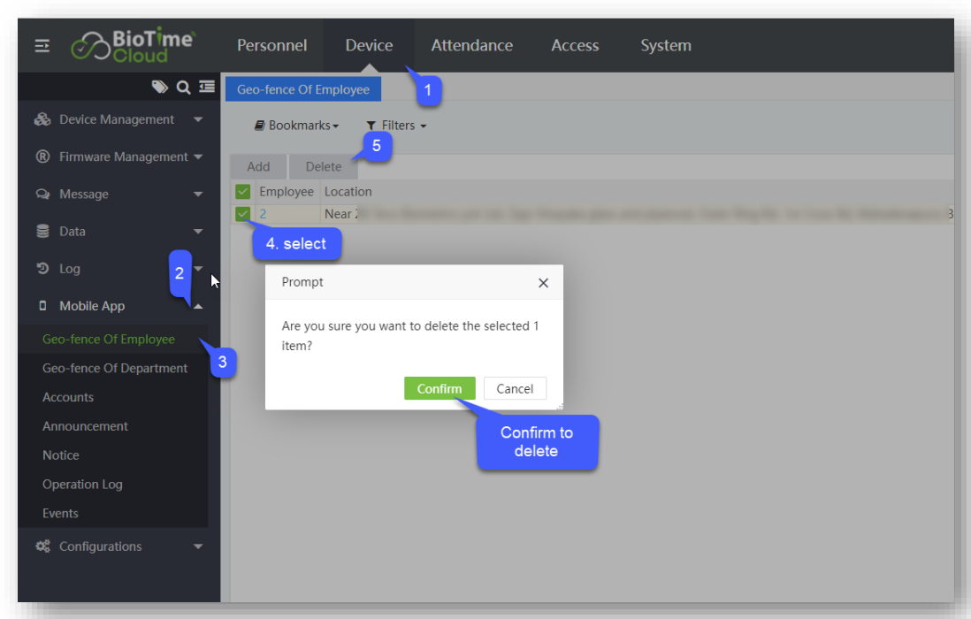Open Geo-fence Of Department in sidebar
This screenshot has height=619, width=971.
(115, 368)
